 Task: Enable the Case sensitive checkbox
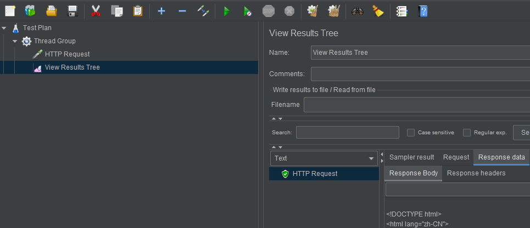(411, 133)
